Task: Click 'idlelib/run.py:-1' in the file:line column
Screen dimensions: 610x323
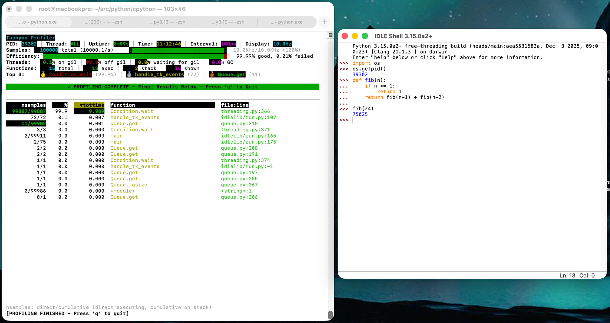Action: click(247, 166)
